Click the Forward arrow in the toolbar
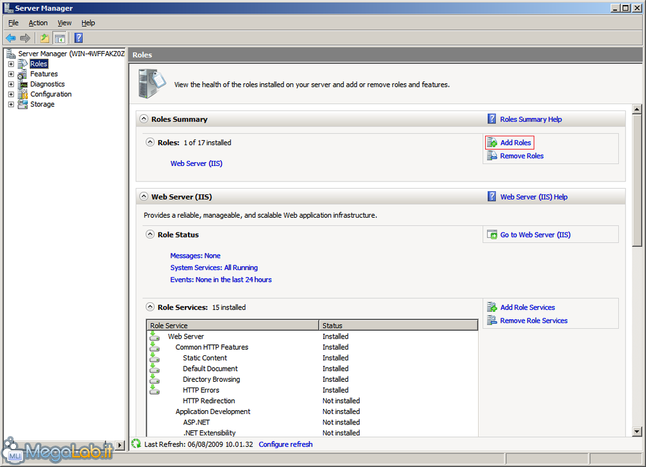This screenshot has width=646, height=467. pyautogui.click(x=25, y=38)
